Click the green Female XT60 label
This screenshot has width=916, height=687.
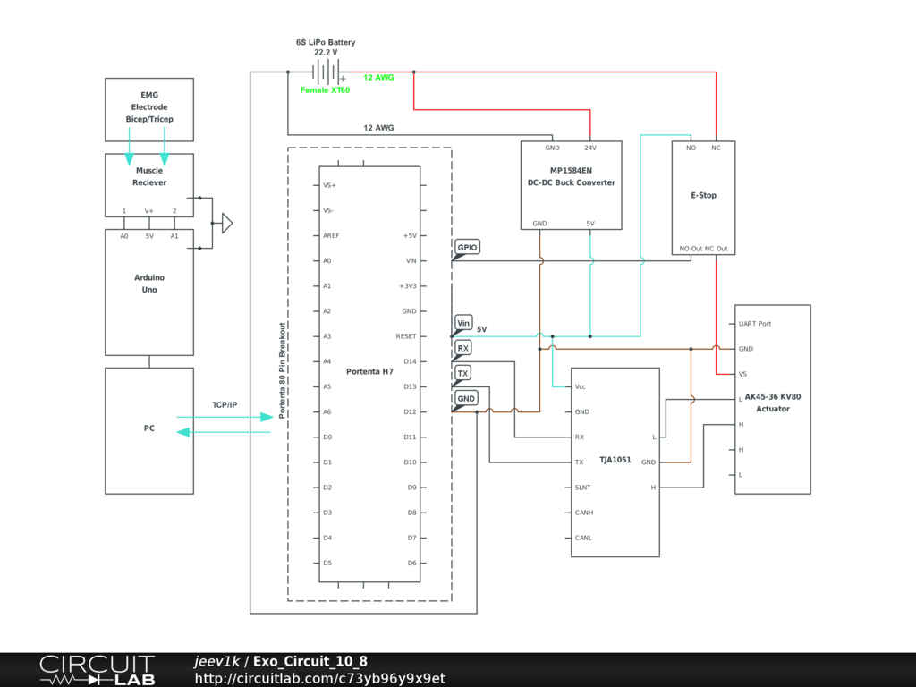[x=325, y=90]
